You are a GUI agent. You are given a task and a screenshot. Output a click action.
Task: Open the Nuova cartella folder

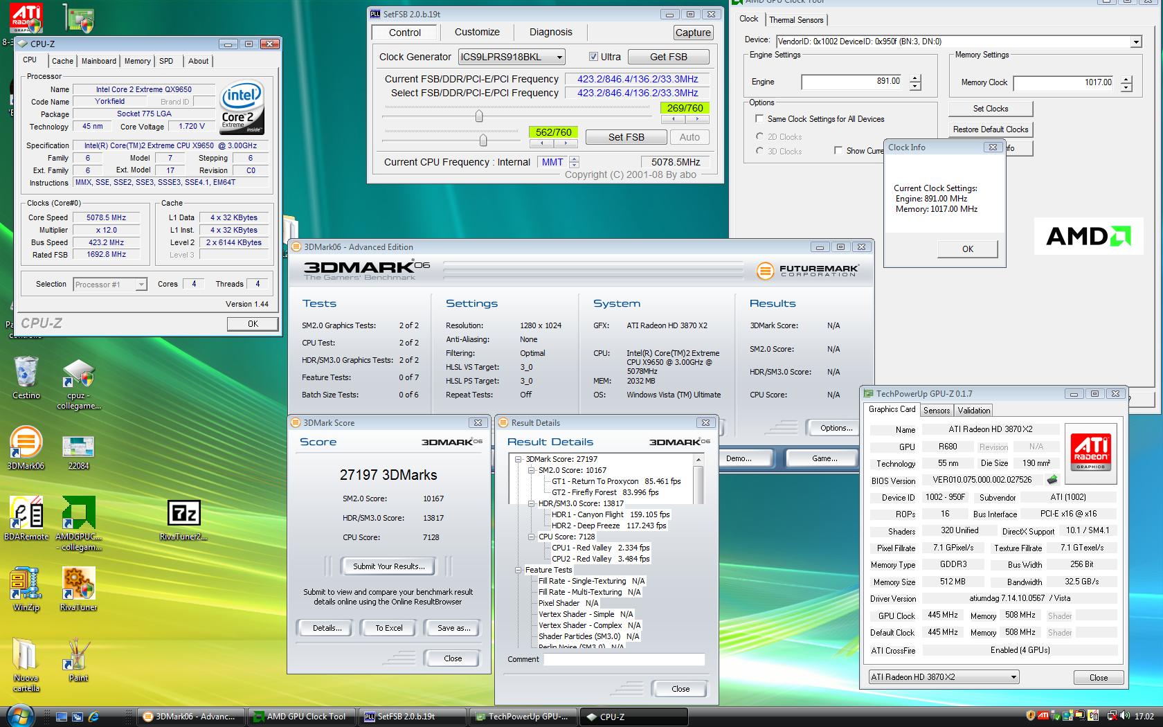coord(26,665)
